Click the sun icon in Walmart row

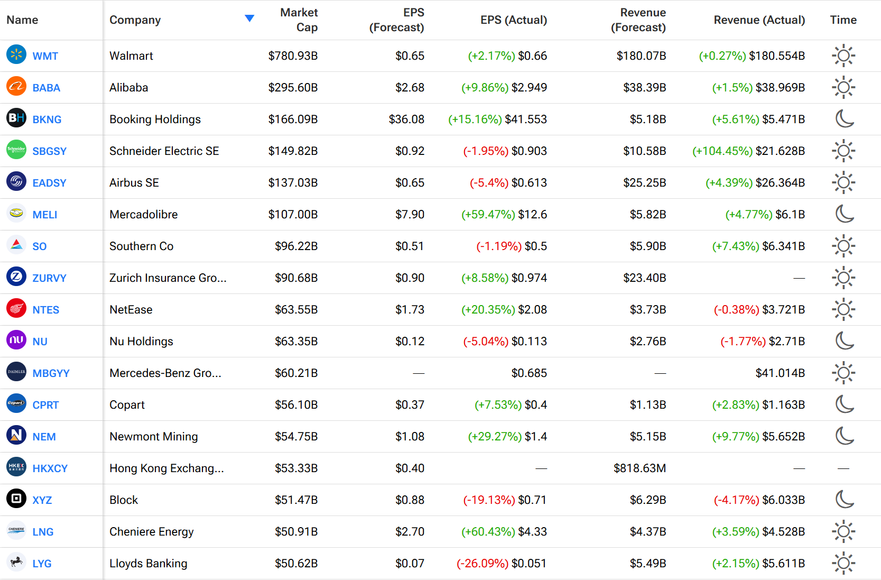coord(843,56)
